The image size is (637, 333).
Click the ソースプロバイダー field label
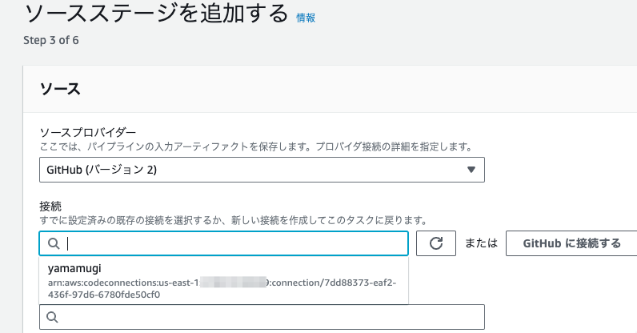tap(88, 133)
